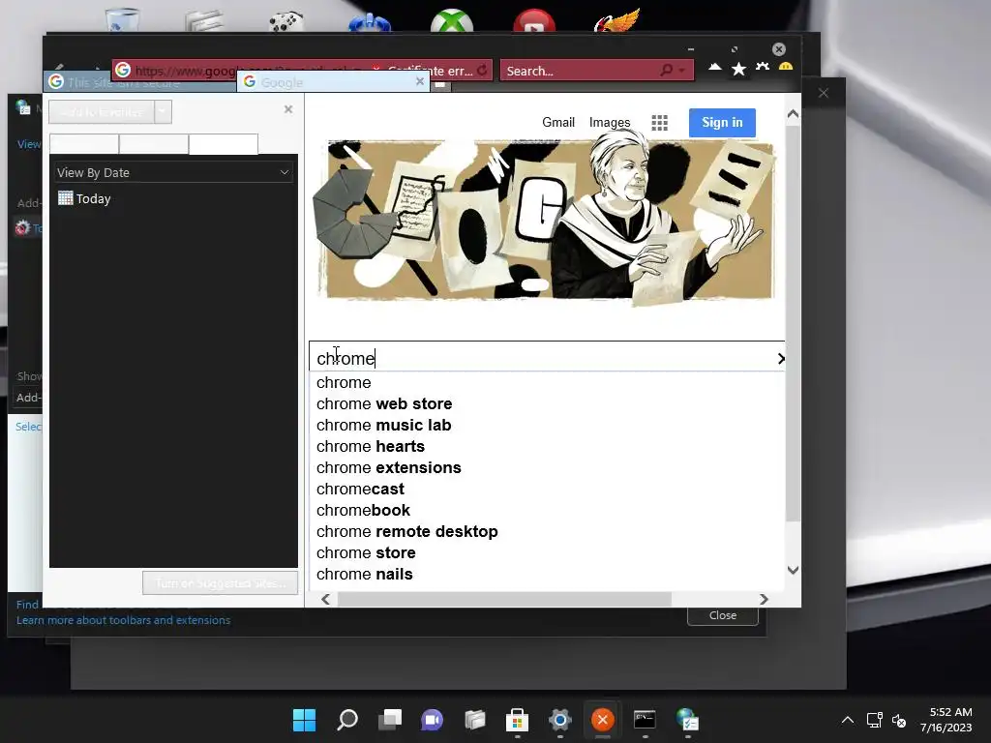
Task: Select 'chrome extensions' suggestion
Action: pyautogui.click(x=389, y=467)
